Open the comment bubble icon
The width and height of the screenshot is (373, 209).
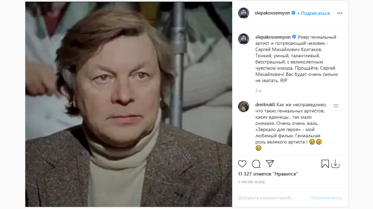click(x=256, y=164)
